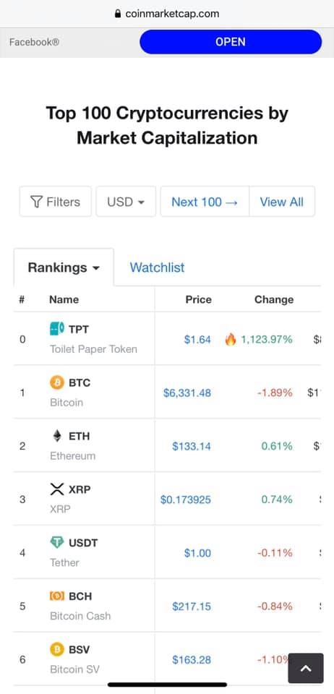
Task: Expand the Rankings dropdown tab
Action: [x=64, y=267]
